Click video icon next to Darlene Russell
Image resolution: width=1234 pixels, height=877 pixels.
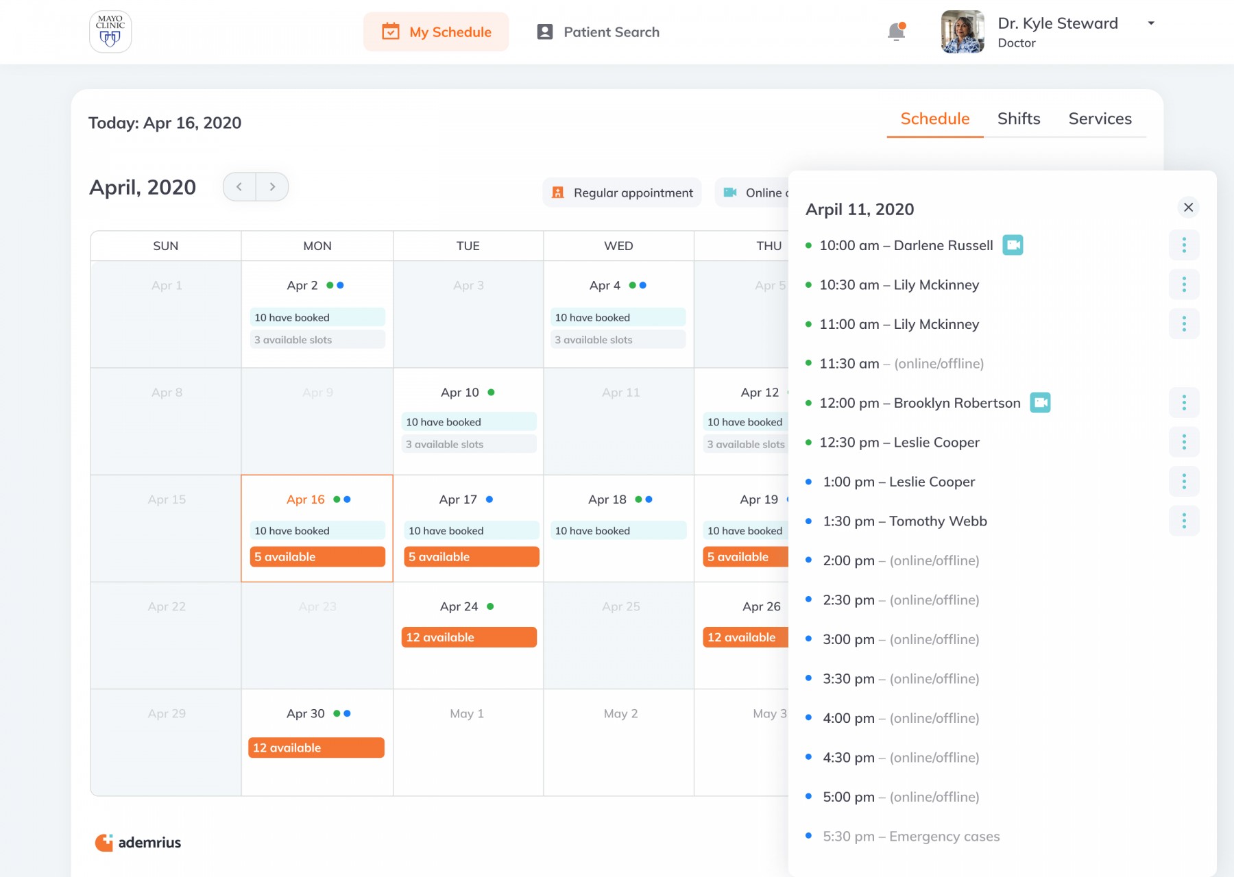tap(1013, 245)
